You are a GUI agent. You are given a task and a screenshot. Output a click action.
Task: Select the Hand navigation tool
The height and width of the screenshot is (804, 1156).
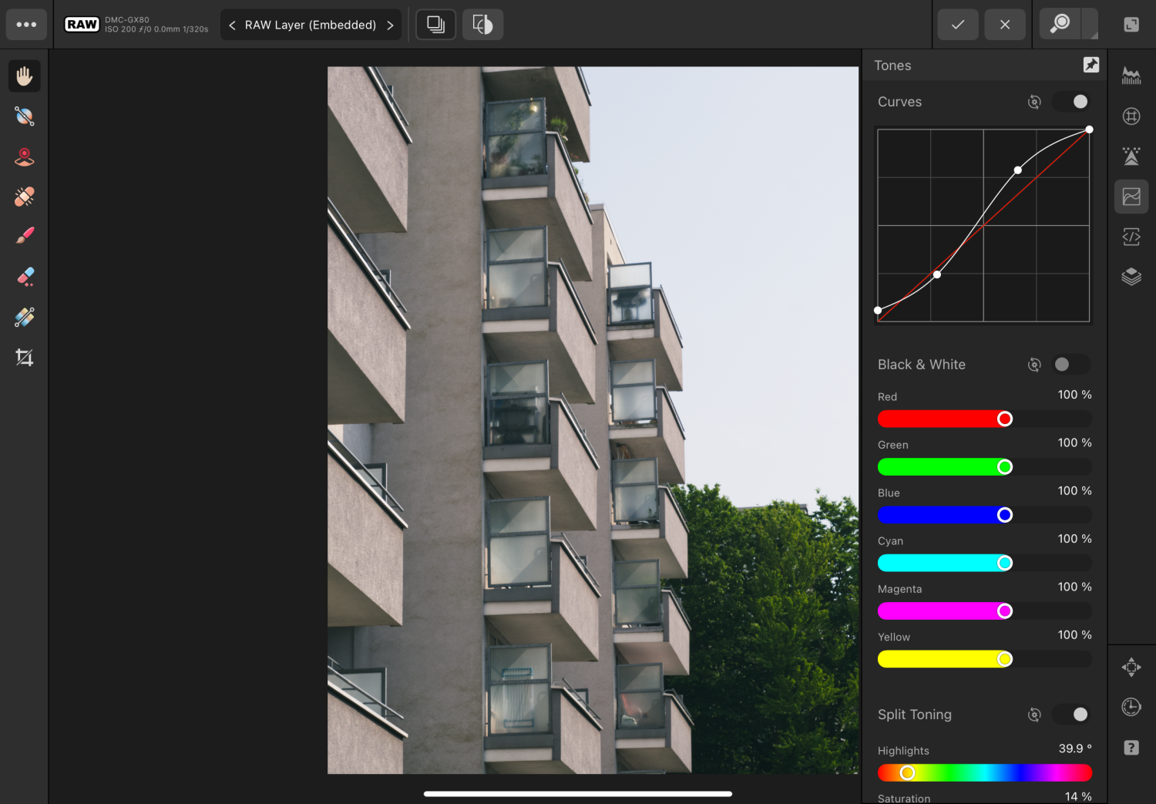point(24,75)
